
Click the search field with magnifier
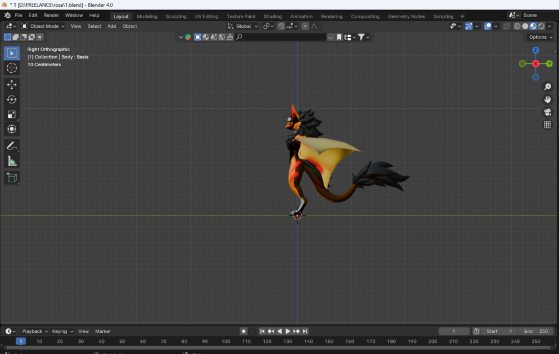tap(280, 37)
